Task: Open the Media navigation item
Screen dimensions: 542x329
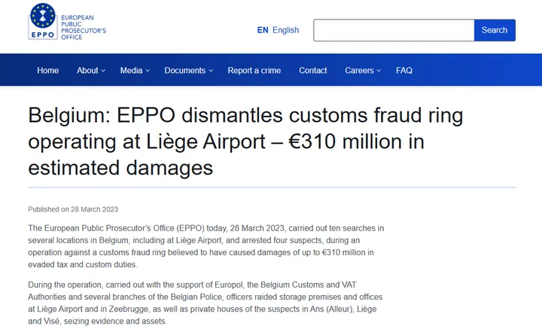Action: 131,70
